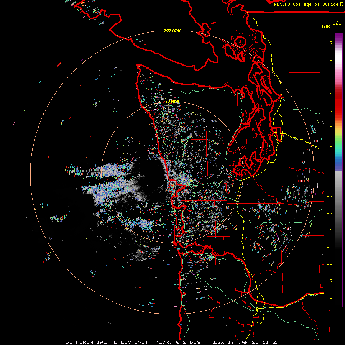Screen dimensions: 345x345
Task: Click the [dB] units label
Action: click(327, 26)
